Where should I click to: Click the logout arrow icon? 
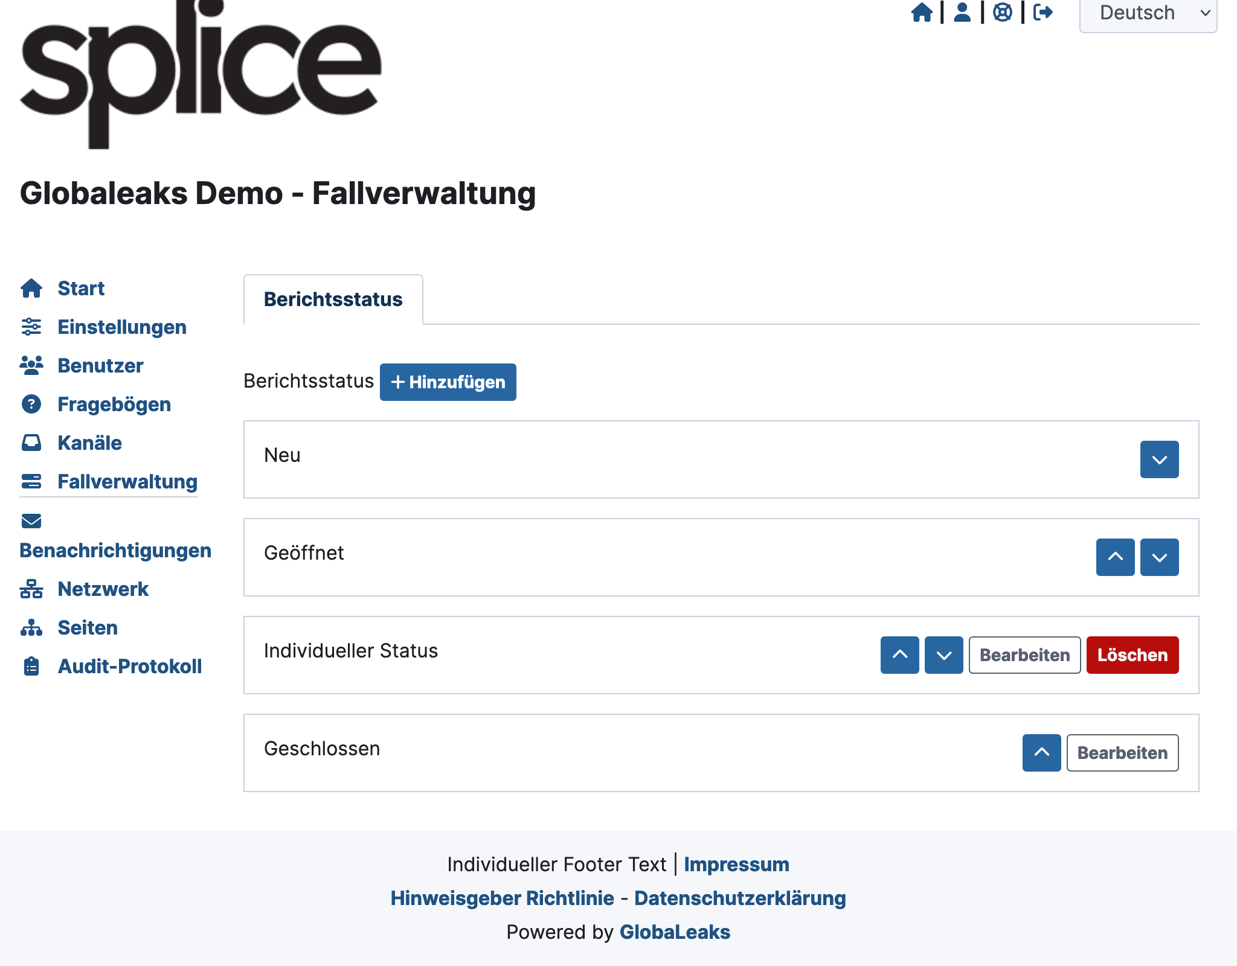(1043, 12)
